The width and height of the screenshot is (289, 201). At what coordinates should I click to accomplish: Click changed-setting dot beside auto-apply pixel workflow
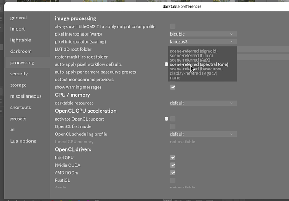[x=166, y=64]
